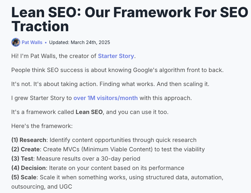
Task: Click the dot separator after the author name
Action: 46,43
